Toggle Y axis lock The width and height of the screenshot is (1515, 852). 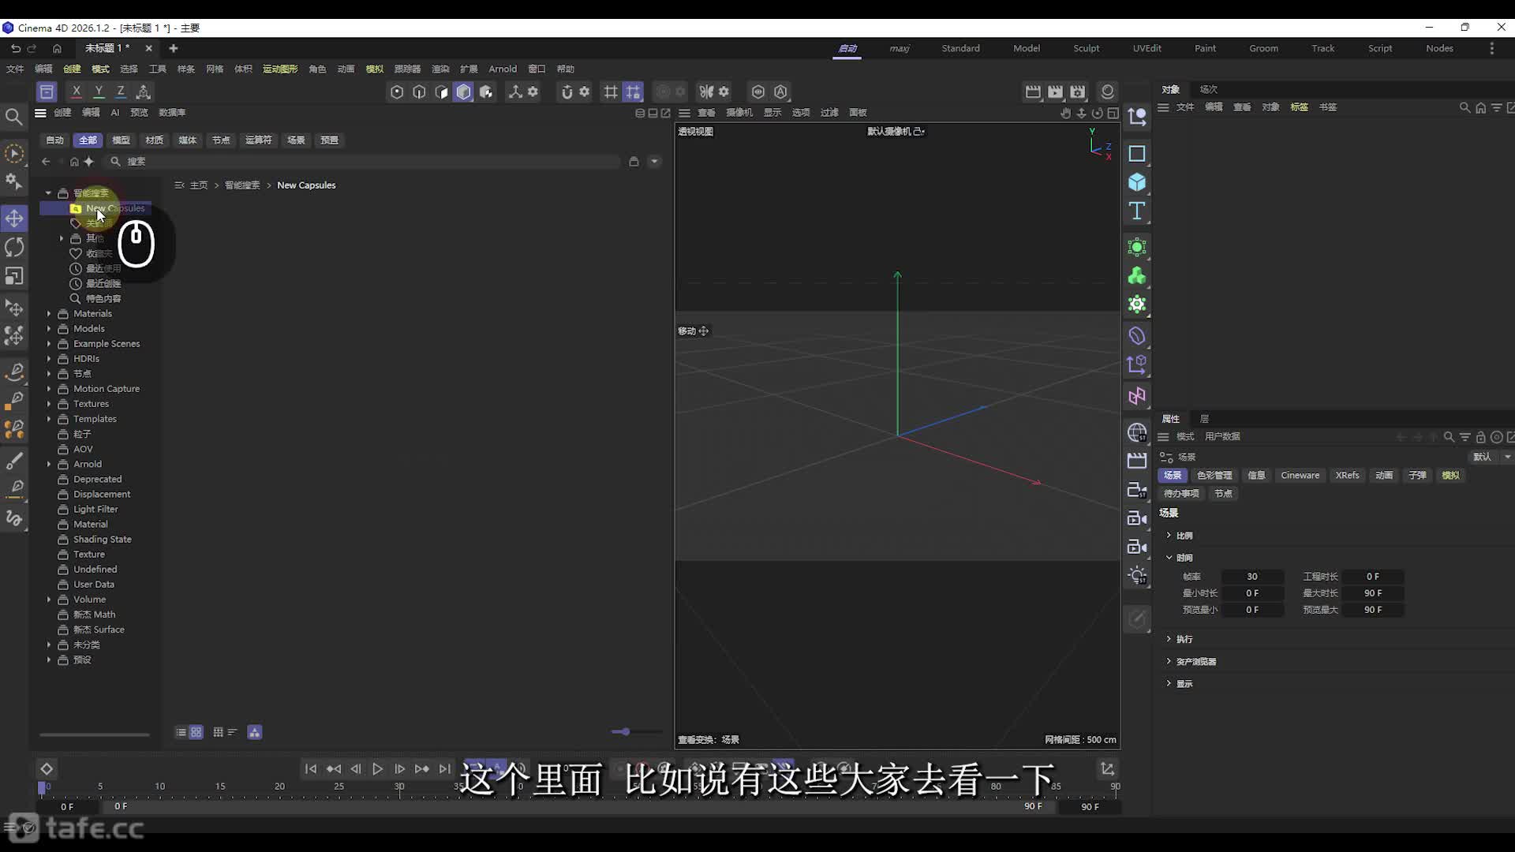point(99,92)
